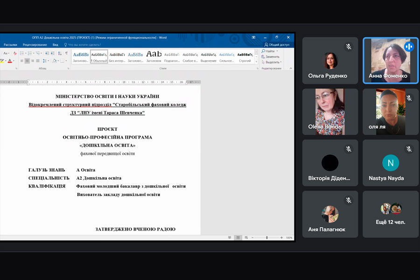
Task: Increase indent in the paragraph group
Action: (52, 53)
